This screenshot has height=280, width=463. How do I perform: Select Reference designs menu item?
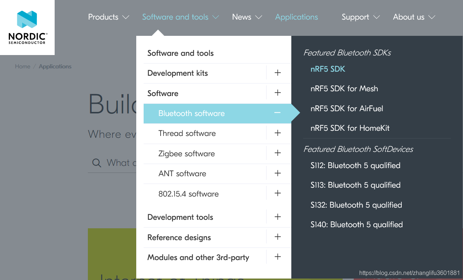[179, 238]
